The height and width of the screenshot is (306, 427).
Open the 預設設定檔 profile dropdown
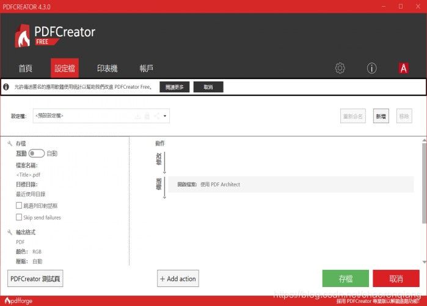point(101,116)
